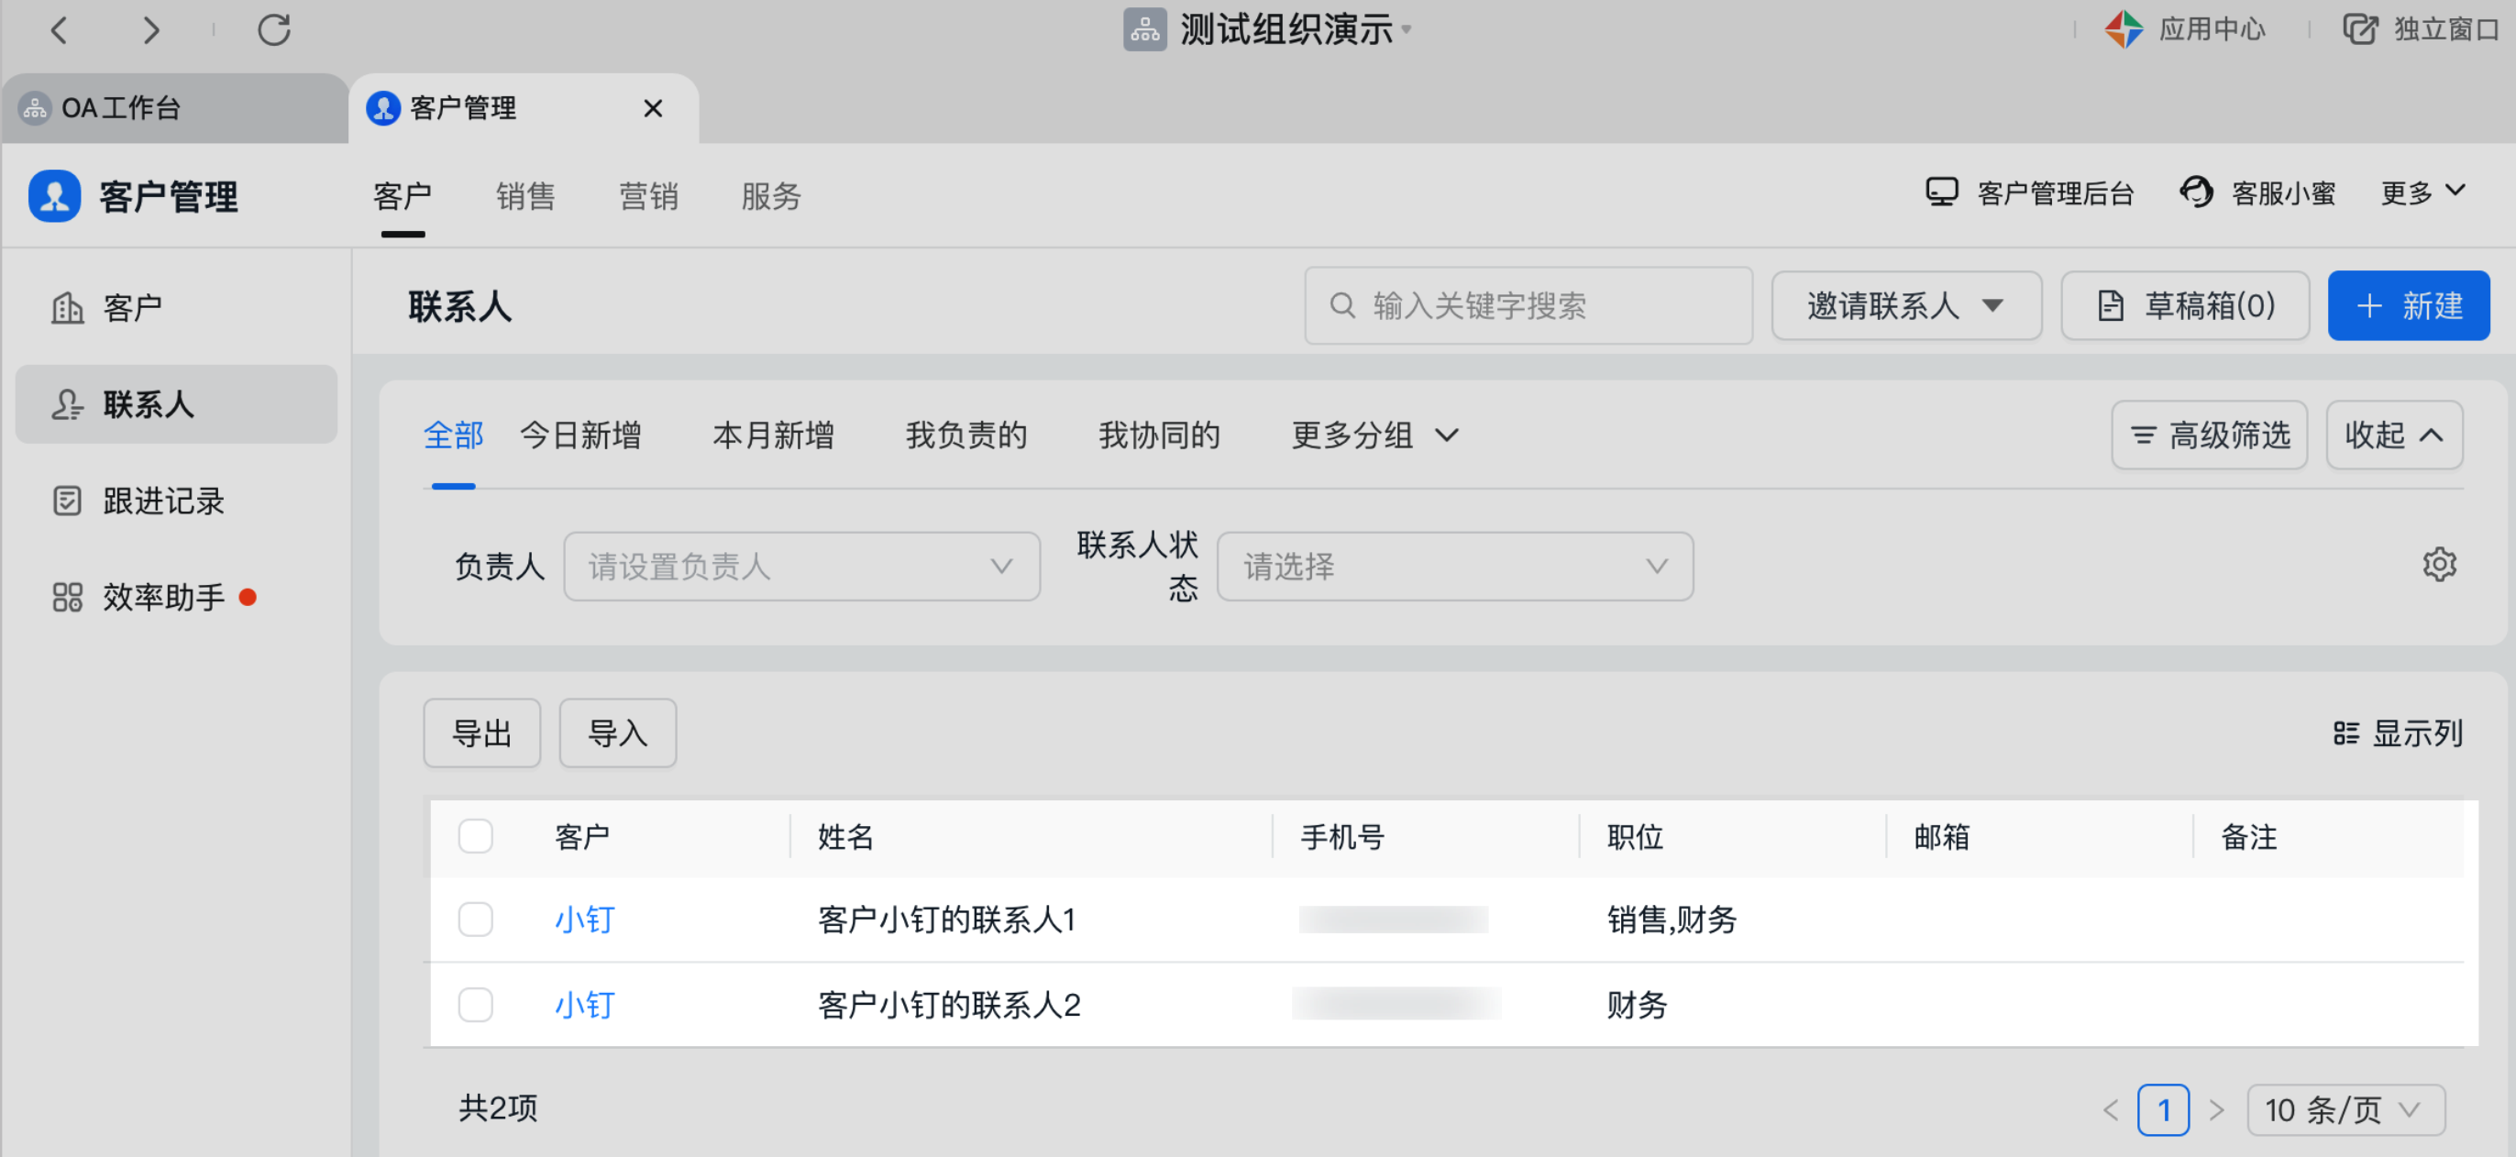Click the filter settings gear icon
This screenshot has width=2516, height=1157.
coord(2438,565)
